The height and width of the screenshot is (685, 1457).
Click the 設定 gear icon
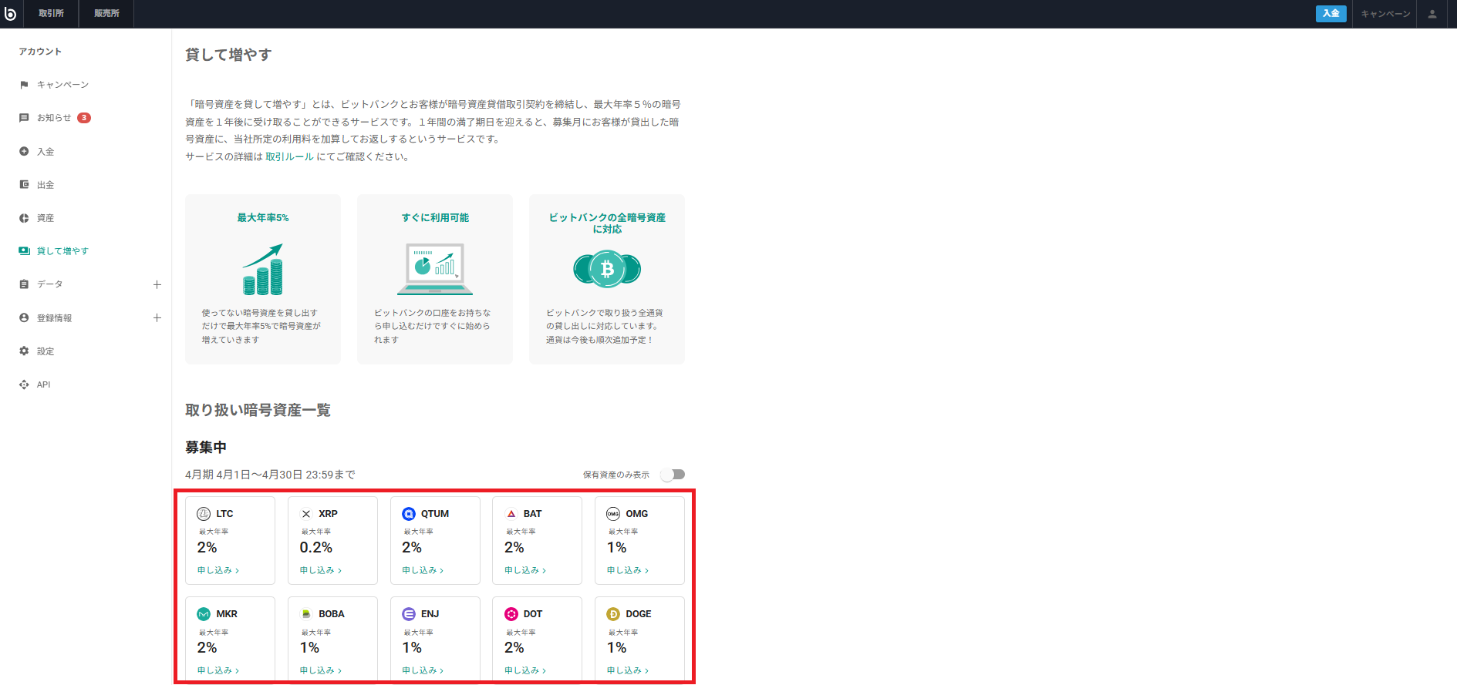(24, 351)
